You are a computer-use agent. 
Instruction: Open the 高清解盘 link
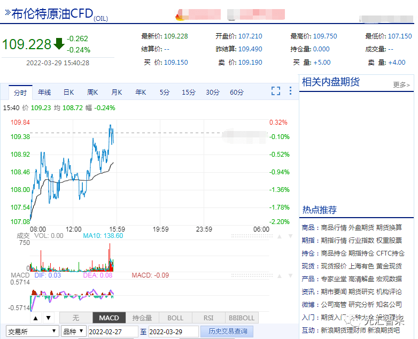click(x=361, y=279)
